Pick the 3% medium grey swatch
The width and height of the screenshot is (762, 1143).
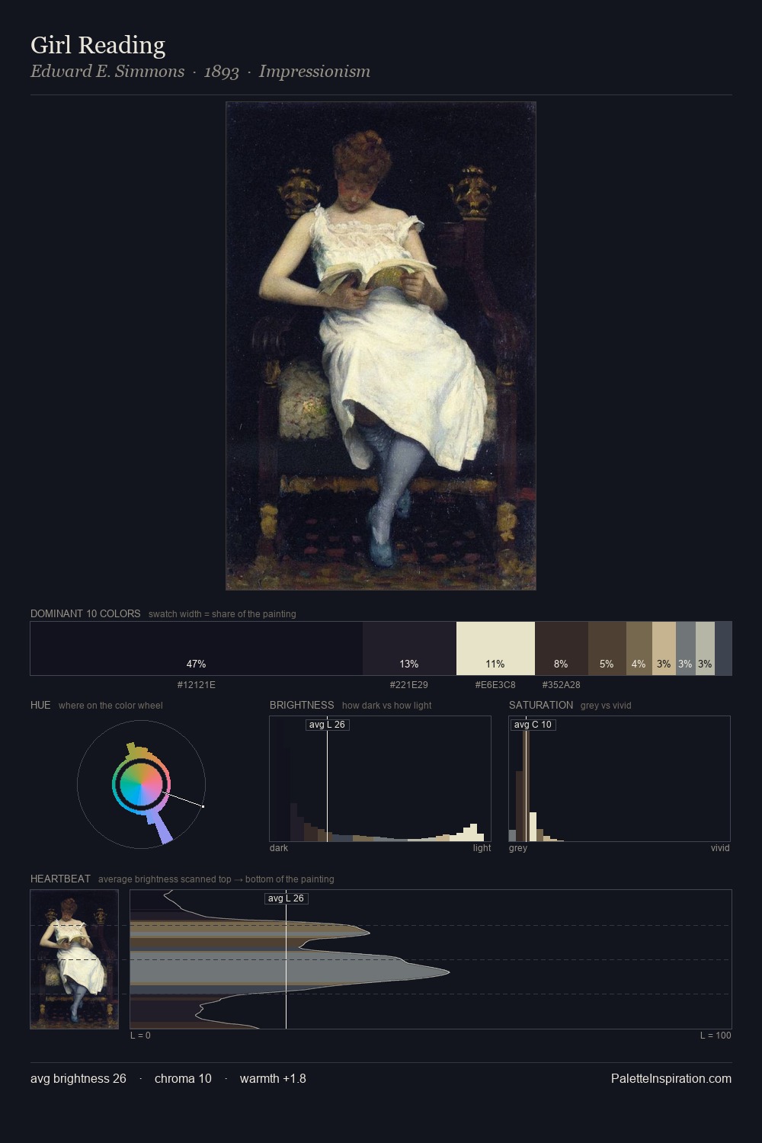[686, 648]
